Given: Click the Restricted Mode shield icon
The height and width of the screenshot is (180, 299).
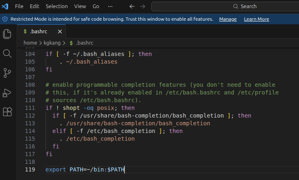Looking at the screenshot, I should click(x=5, y=19).
